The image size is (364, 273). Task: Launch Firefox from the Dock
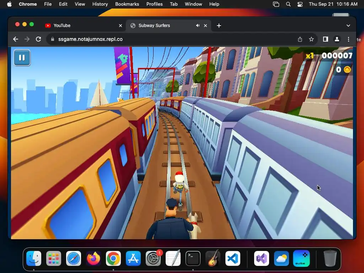(93, 258)
